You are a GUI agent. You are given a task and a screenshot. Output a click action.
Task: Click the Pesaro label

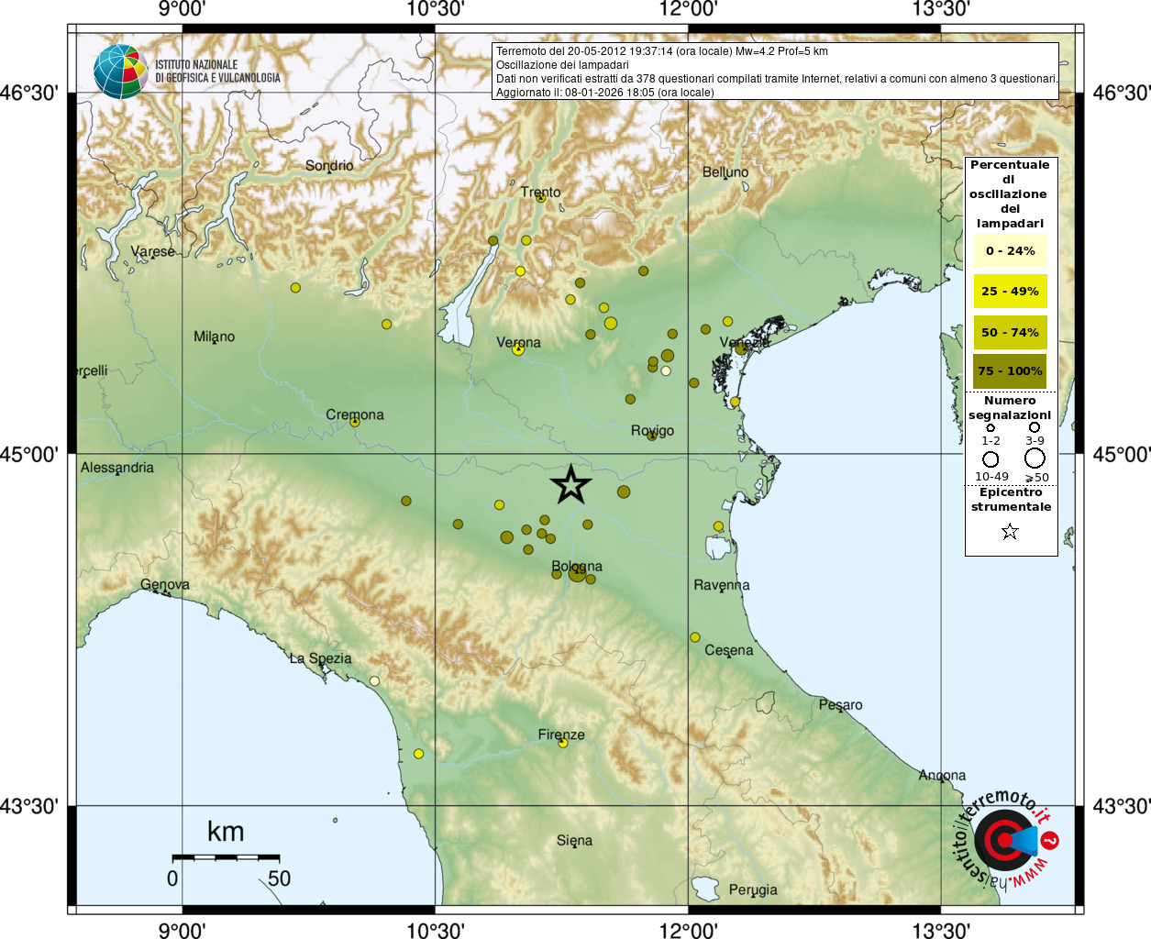[840, 704]
